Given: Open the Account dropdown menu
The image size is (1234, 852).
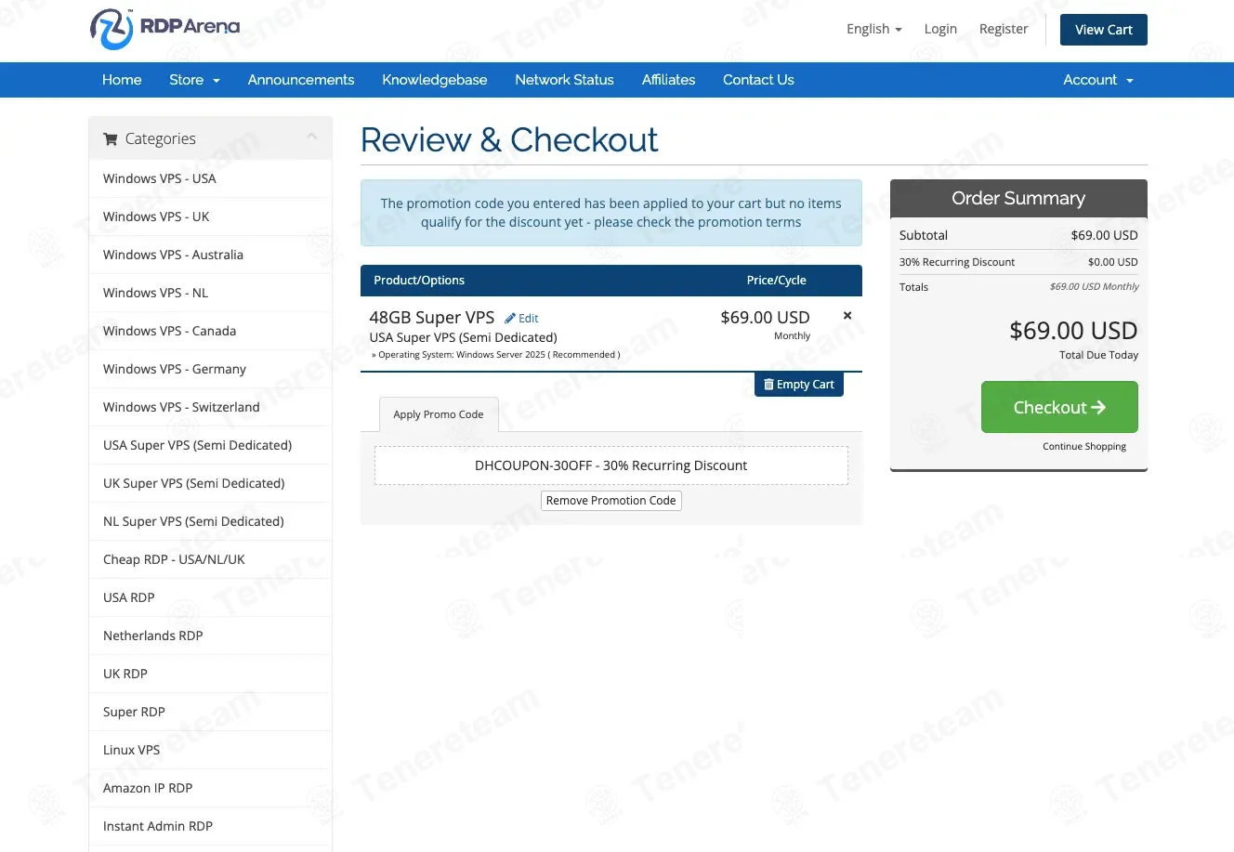Looking at the screenshot, I should (x=1098, y=80).
